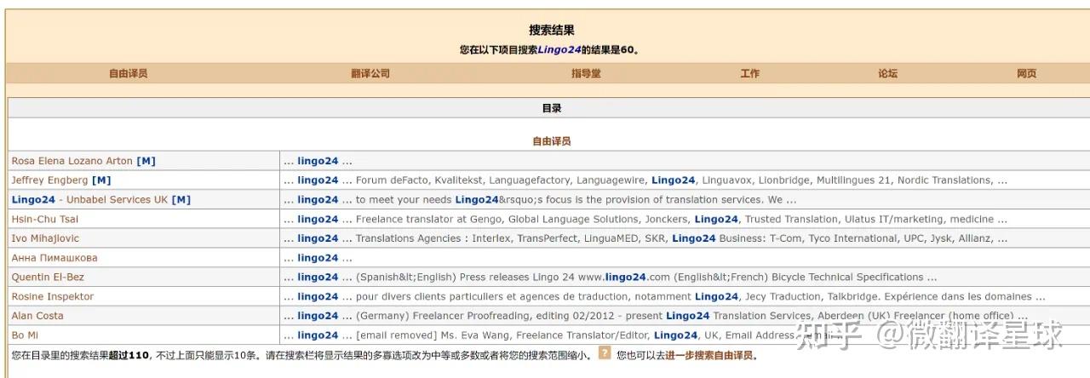Show results under 网页 tab
Image resolution: width=1090 pixels, height=378 pixels.
click(x=1026, y=74)
